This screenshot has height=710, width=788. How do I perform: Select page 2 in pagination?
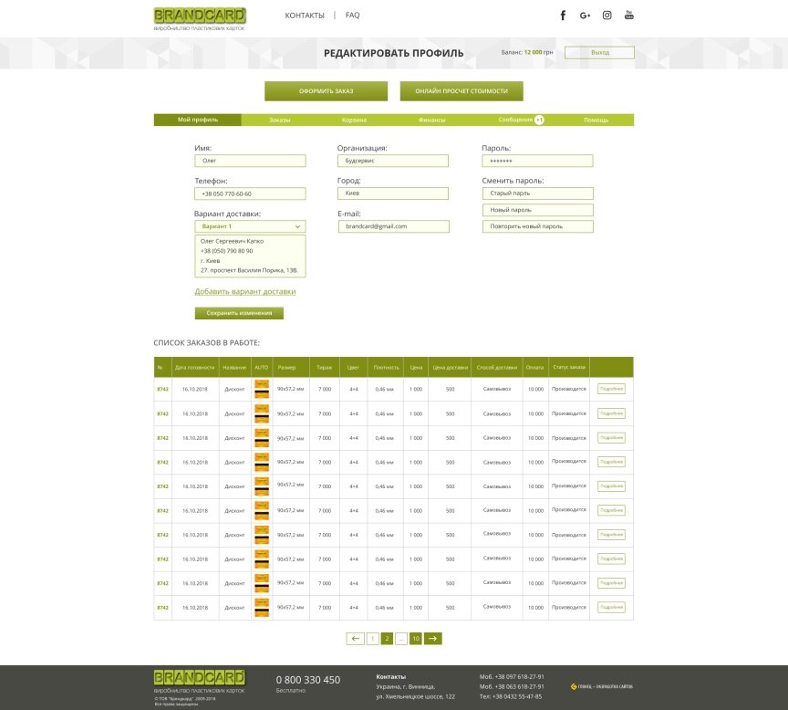tap(387, 639)
